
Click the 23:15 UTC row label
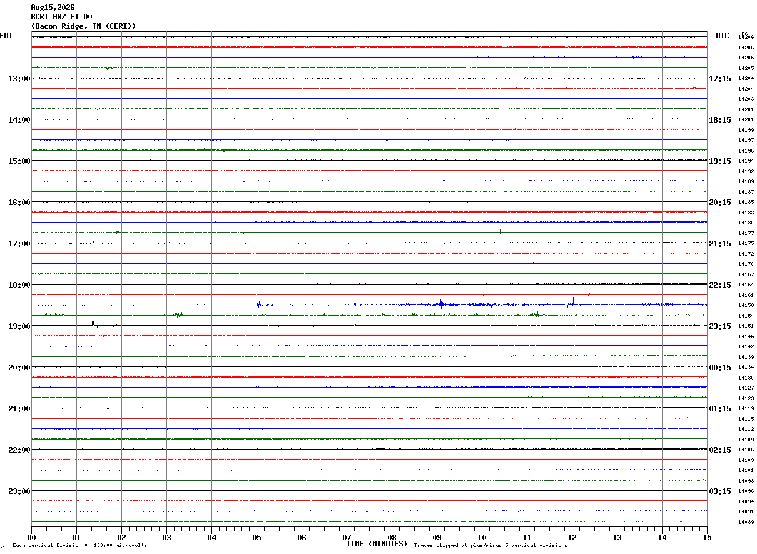point(719,326)
